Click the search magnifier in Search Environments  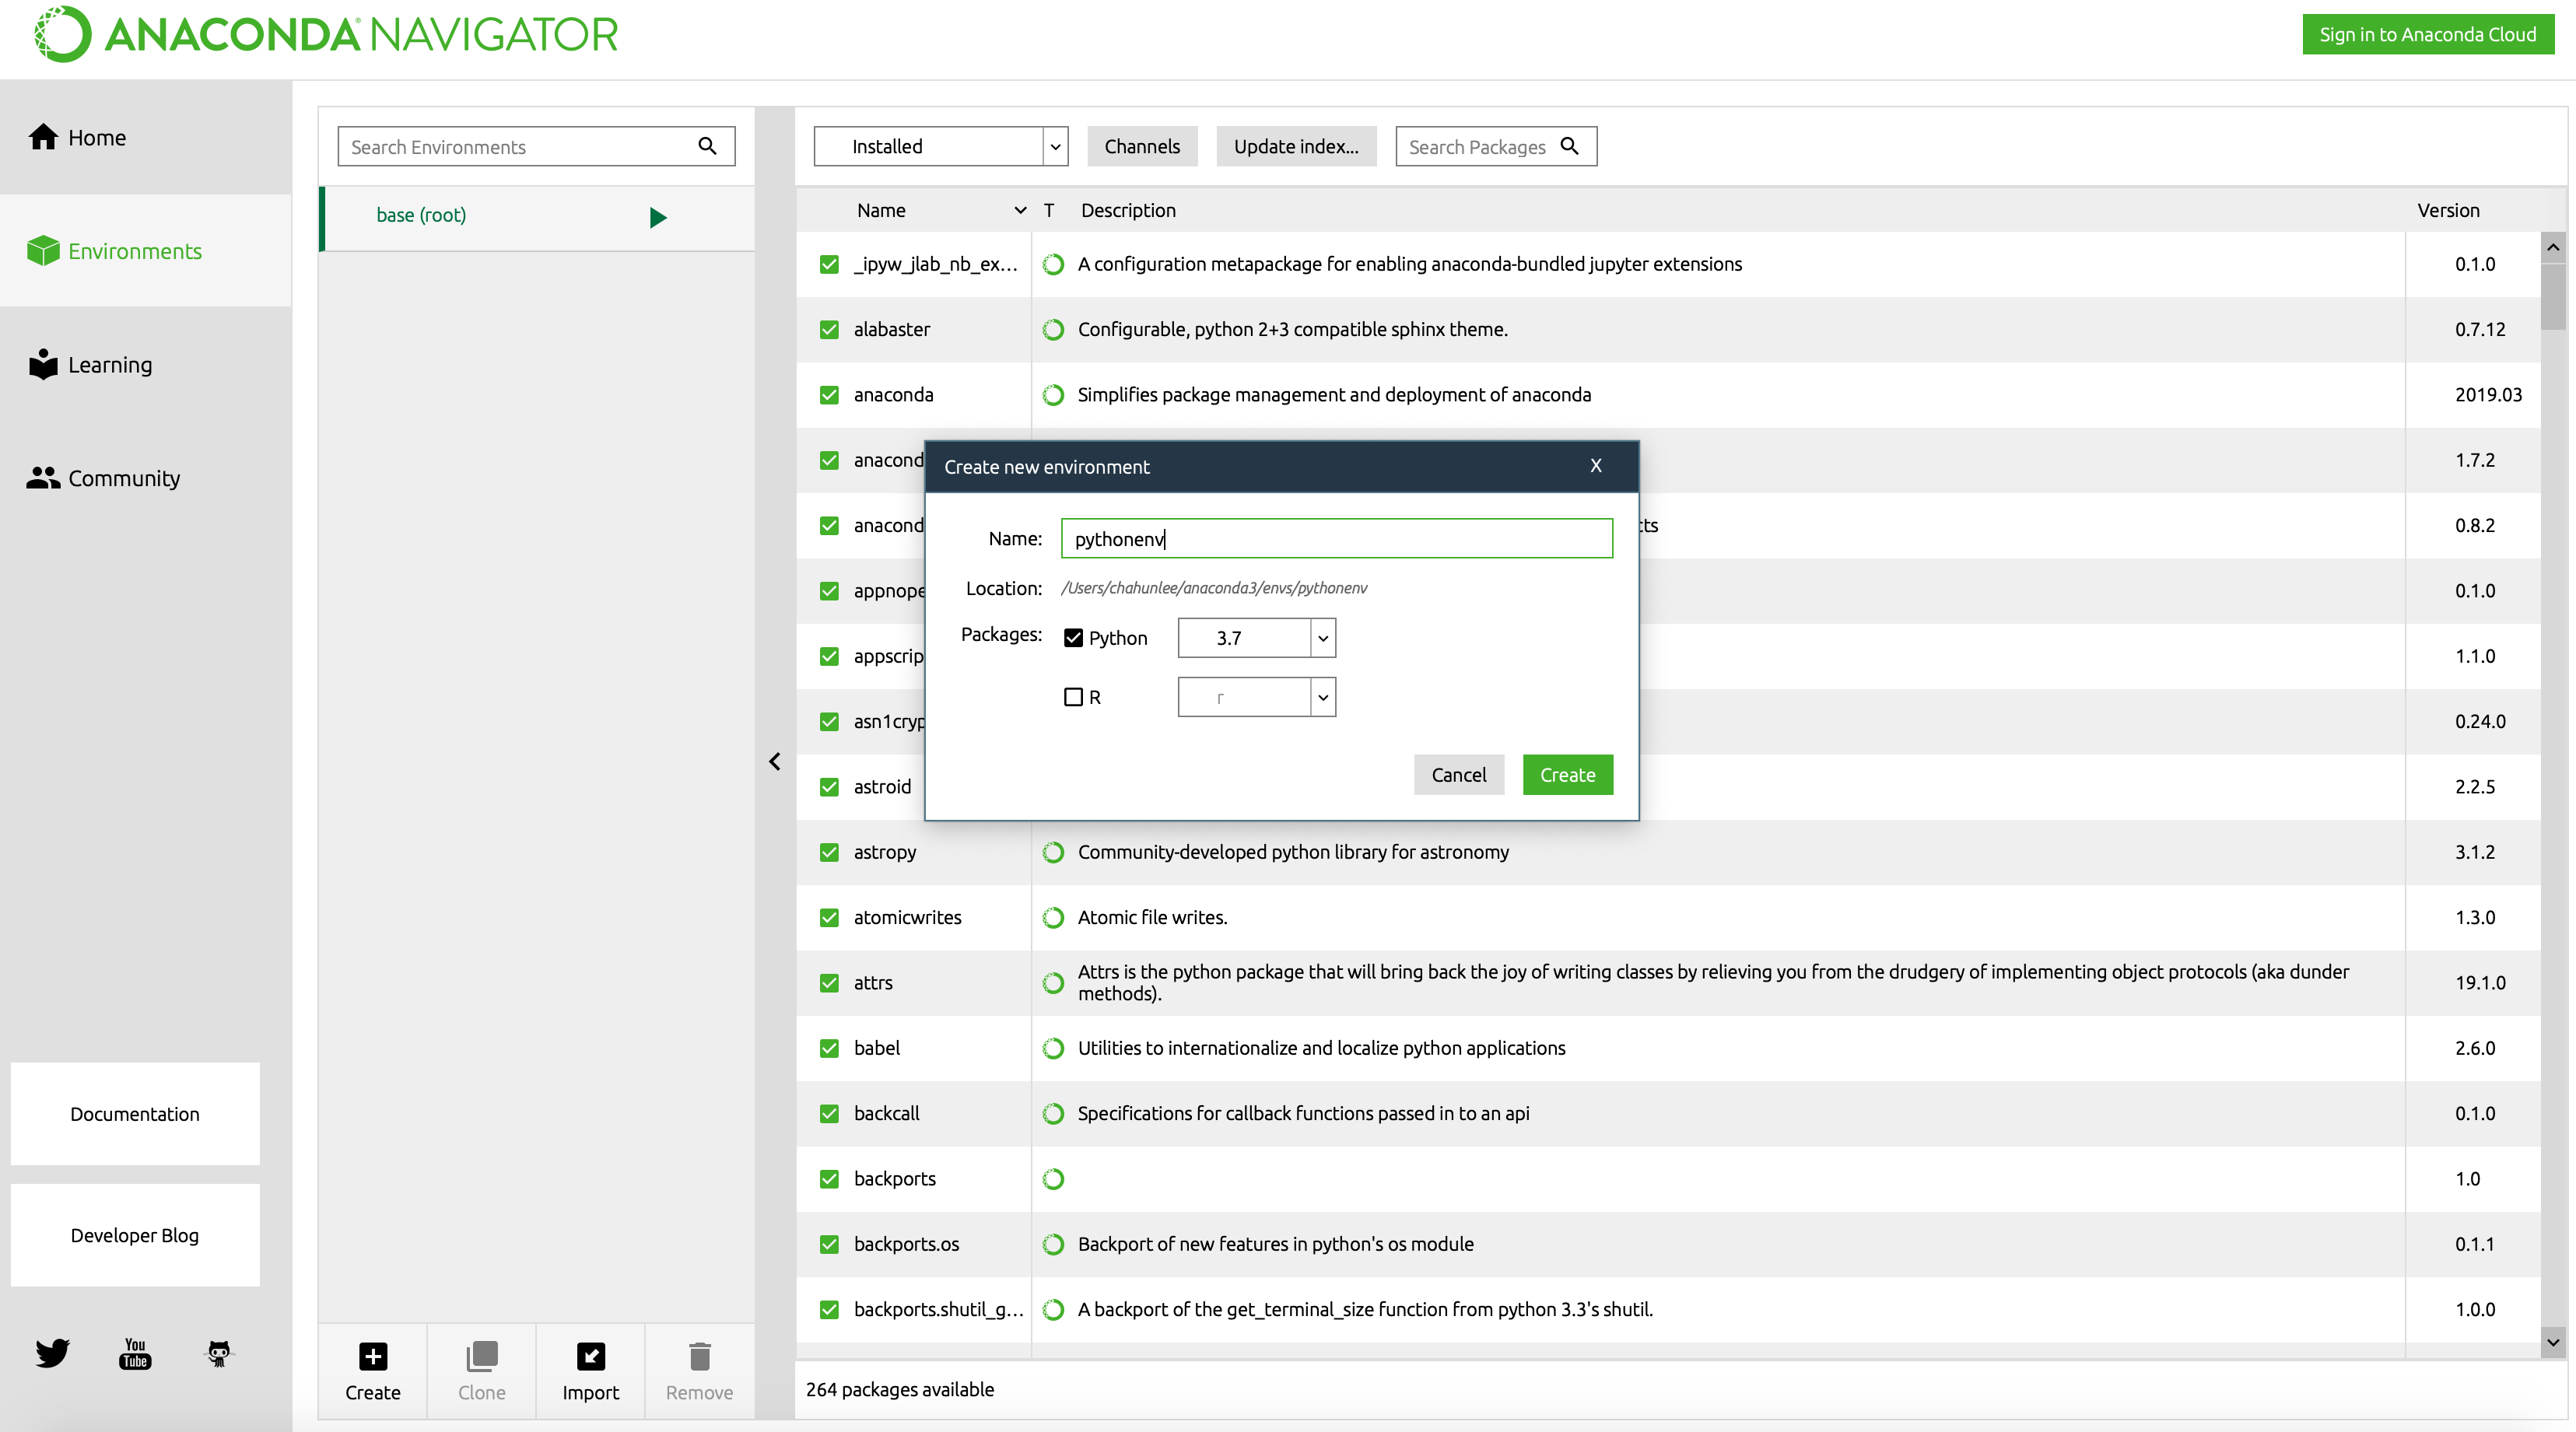click(707, 146)
